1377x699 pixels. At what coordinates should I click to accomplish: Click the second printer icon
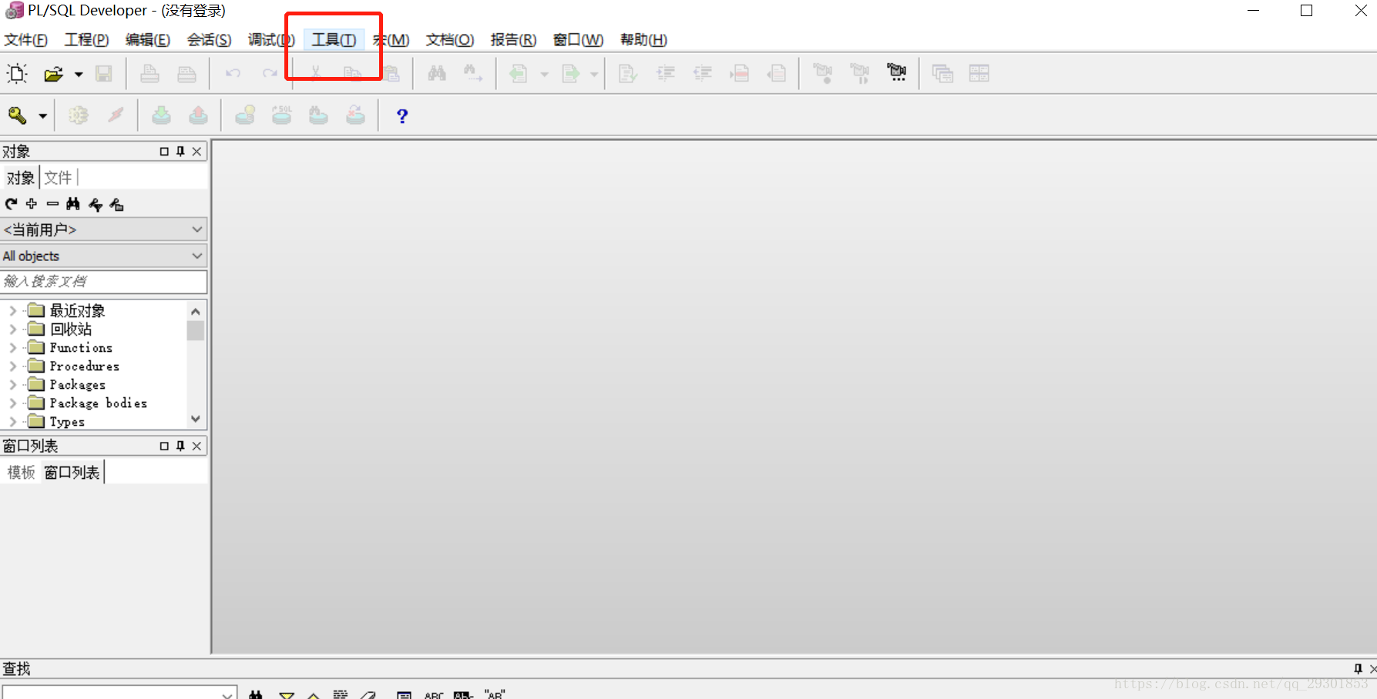(x=186, y=73)
